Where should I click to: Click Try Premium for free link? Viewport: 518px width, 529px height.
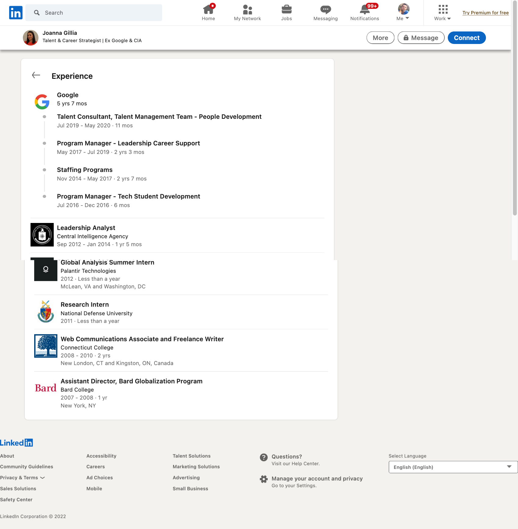click(485, 13)
